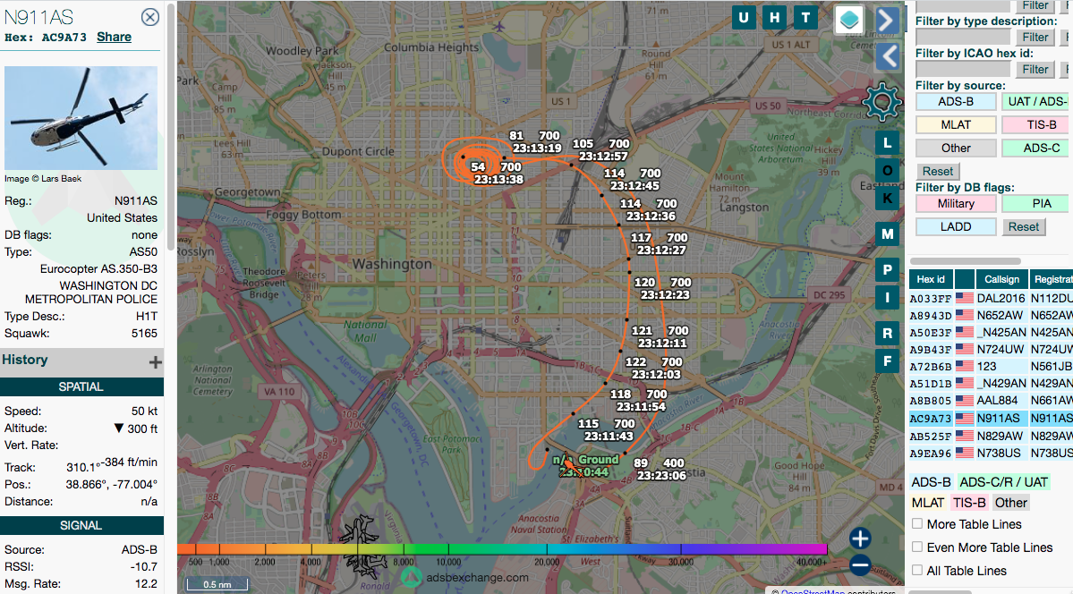Open the adsbexchange.com logo link
Screen dimensions: 1073x594
pos(465,578)
